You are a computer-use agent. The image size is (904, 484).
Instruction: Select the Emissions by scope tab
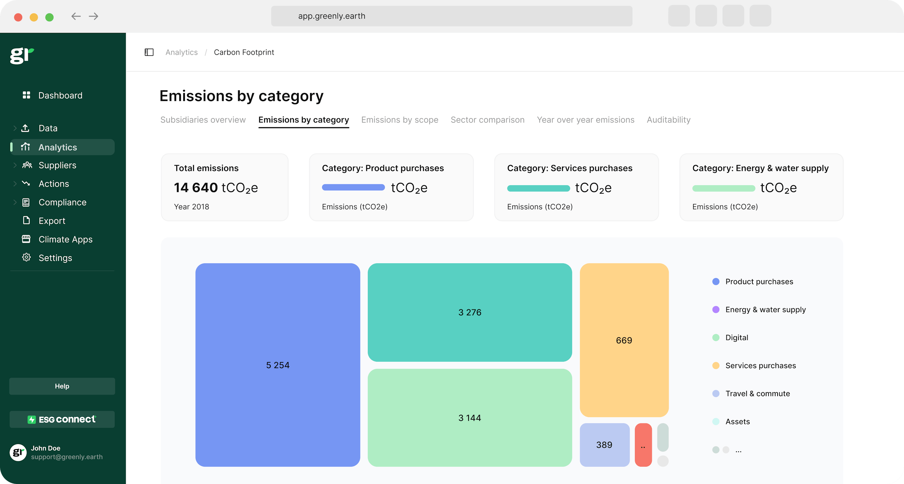click(400, 119)
